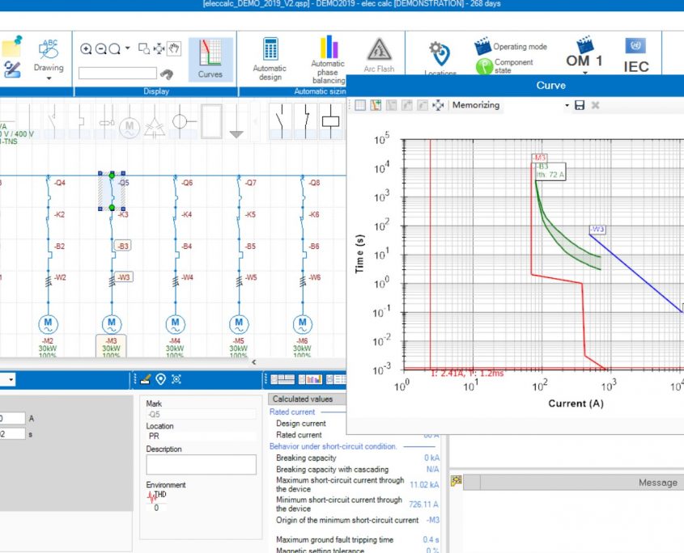The image size is (684, 553).
Task: Click the -W3 curve label on the graph
Action: point(597,230)
